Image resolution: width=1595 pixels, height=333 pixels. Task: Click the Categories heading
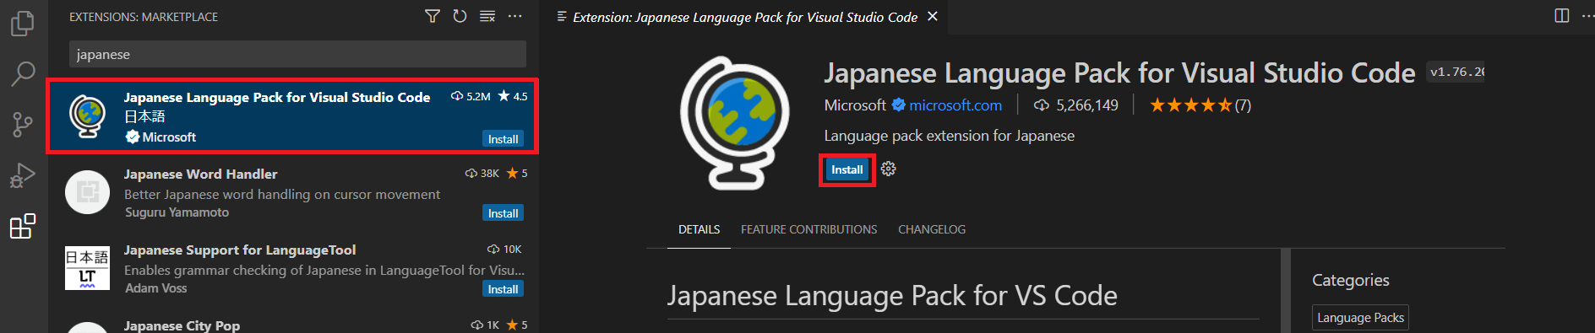pyautogui.click(x=1350, y=280)
